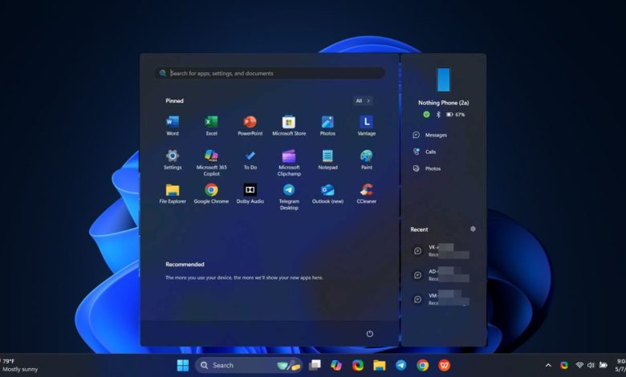Launch Excel from the pinned grid
The width and height of the screenshot is (626, 377).
(x=211, y=126)
